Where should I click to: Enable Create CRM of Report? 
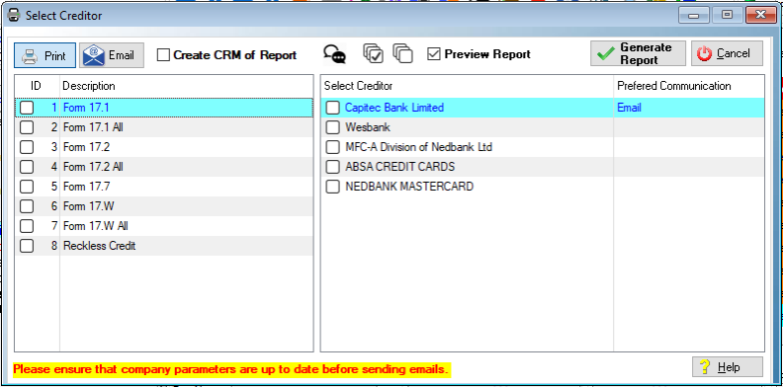[x=163, y=55]
